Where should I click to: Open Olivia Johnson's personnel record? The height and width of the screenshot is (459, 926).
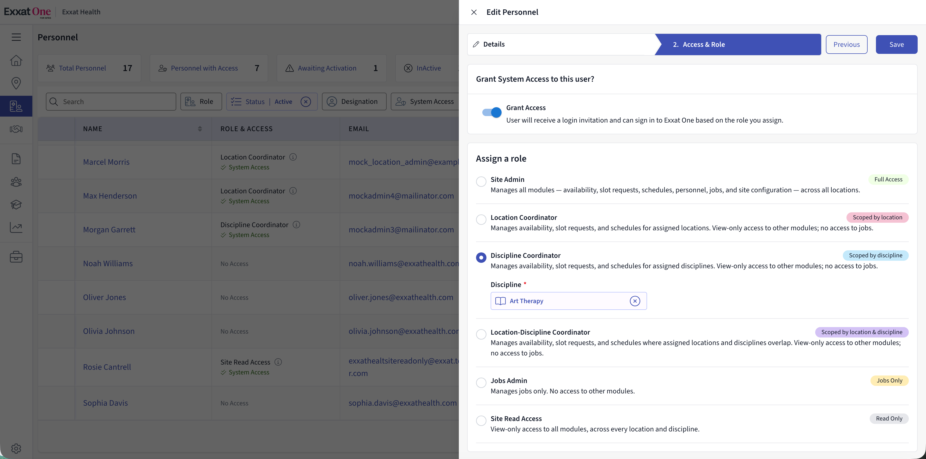tap(109, 331)
